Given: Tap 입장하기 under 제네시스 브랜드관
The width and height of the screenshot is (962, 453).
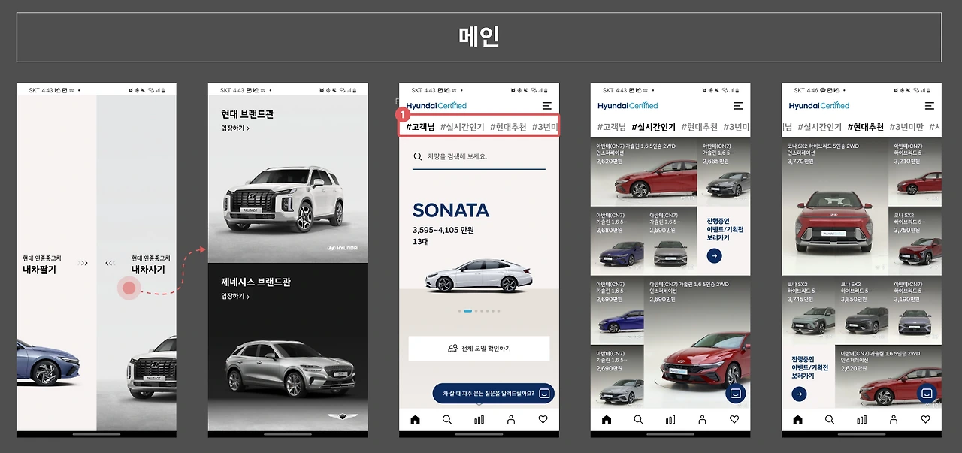Looking at the screenshot, I should pyautogui.click(x=235, y=297).
